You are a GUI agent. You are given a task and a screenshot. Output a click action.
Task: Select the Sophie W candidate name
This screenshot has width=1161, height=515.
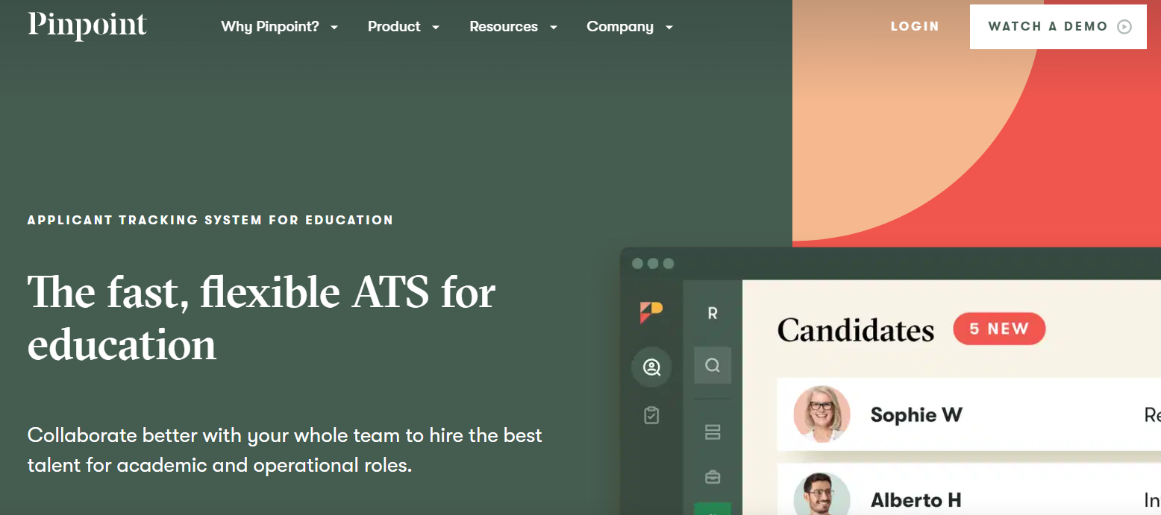(916, 414)
